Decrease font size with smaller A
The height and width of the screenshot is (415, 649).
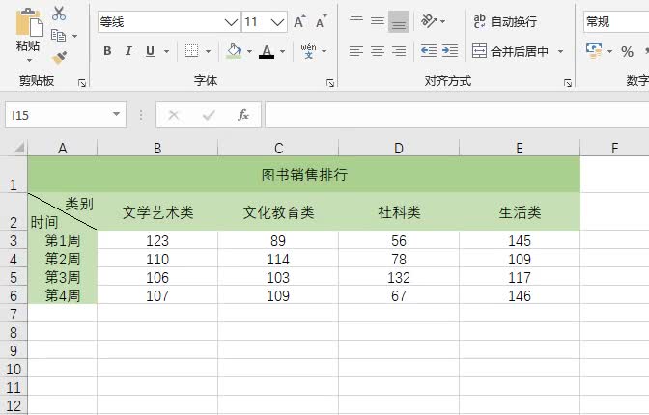tap(321, 21)
